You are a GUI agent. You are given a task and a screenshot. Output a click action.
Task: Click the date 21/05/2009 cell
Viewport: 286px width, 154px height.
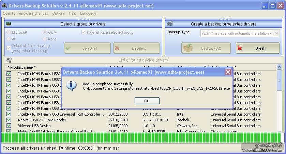[x=118, y=126]
